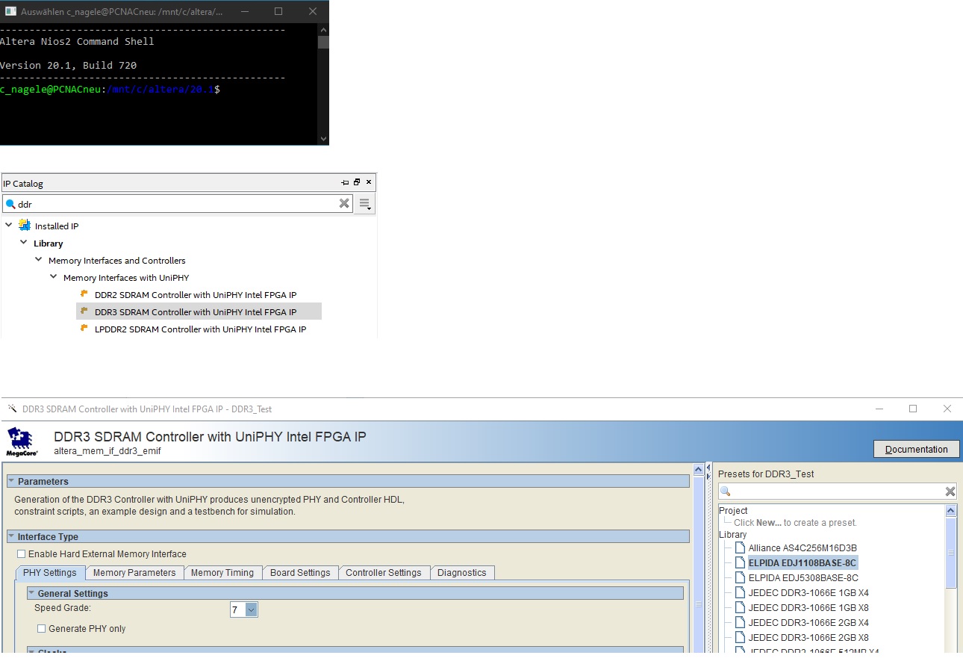This screenshot has height=667, width=963.
Task: Open the Memory Timing tab
Action: pyautogui.click(x=222, y=573)
